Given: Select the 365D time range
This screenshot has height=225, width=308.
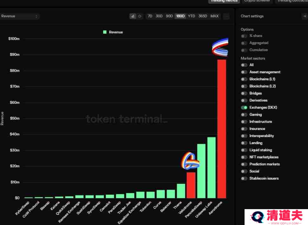Looking at the screenshot, I should coord(202,16).
